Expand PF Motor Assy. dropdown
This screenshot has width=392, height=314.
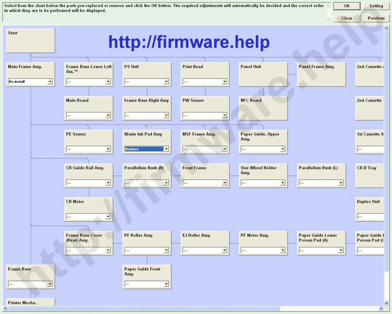(263, 250)
